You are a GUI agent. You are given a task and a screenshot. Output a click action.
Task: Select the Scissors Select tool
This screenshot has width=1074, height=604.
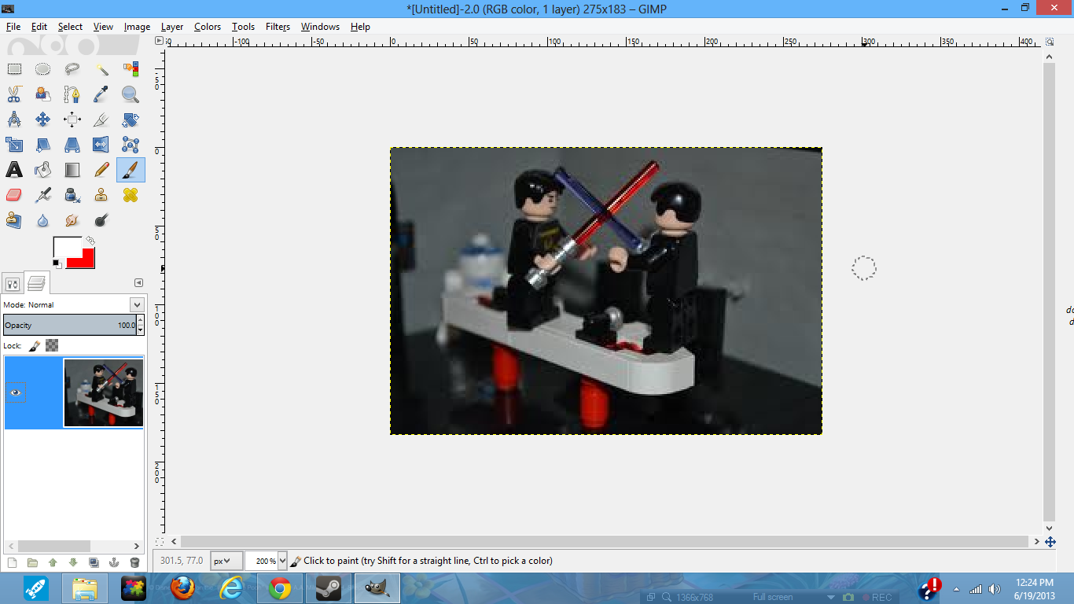click(x=14, y=94)
